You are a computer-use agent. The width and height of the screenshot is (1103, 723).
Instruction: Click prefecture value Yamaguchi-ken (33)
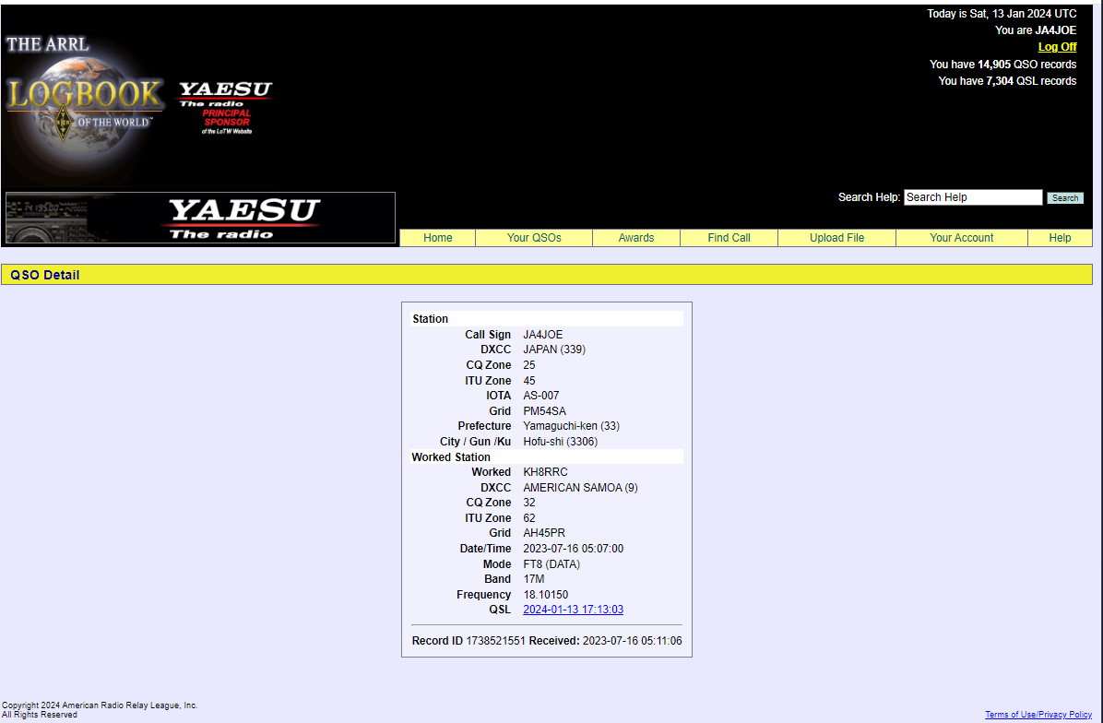click(x=571, y=426)
